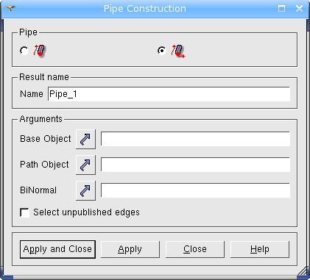Screen dimensions: 310x280
Task: Focus the BiNormal text field
Action: [x=195, y=190]
